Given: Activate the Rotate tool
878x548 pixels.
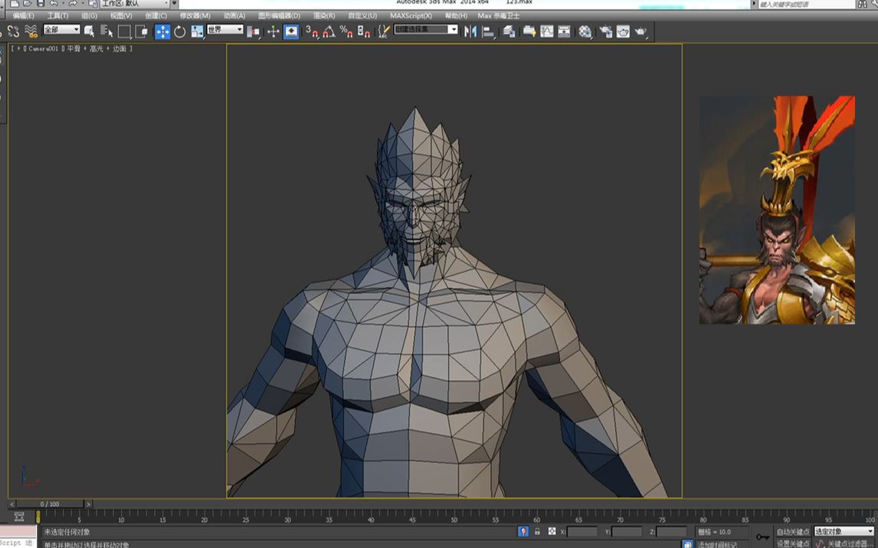Looking at the screenshot, I should click(180, 31).
